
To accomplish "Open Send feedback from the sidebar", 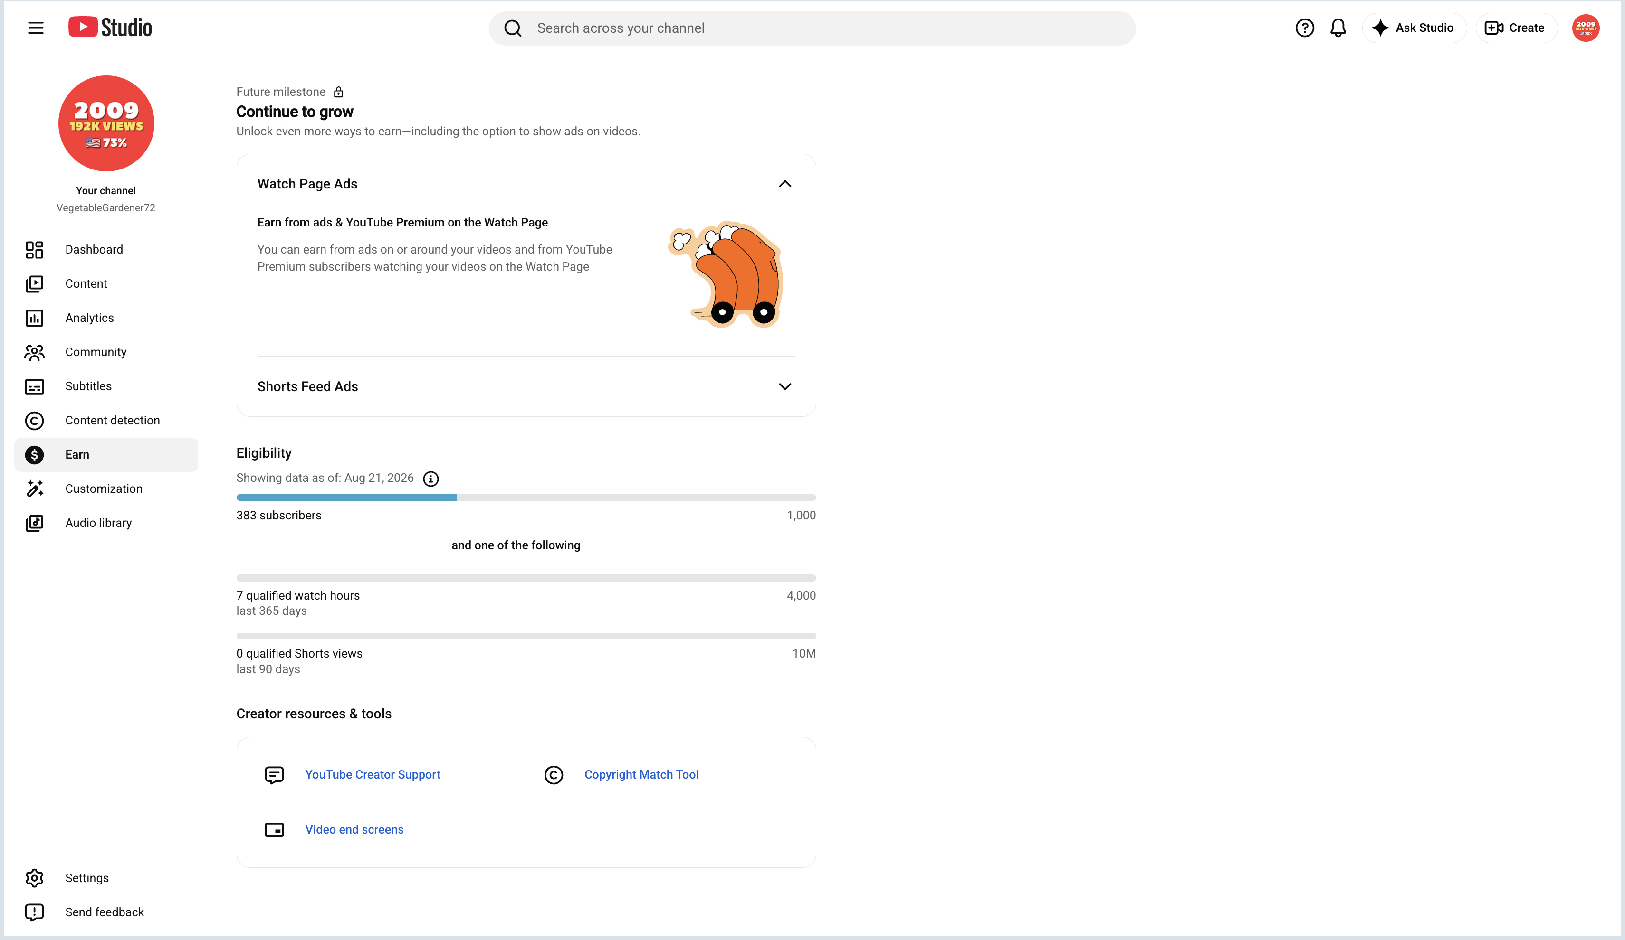I will (106, 912).
